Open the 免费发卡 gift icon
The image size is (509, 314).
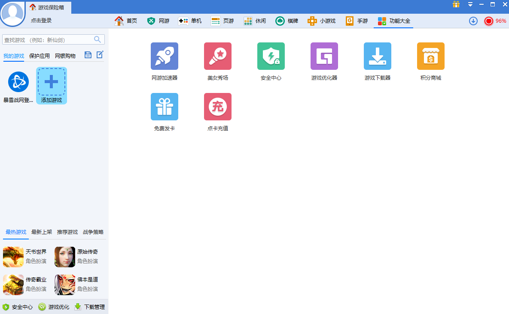[164, 107]
